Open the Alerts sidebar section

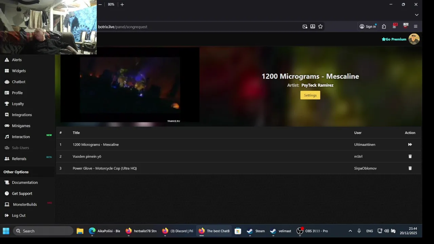coord(17,60)
